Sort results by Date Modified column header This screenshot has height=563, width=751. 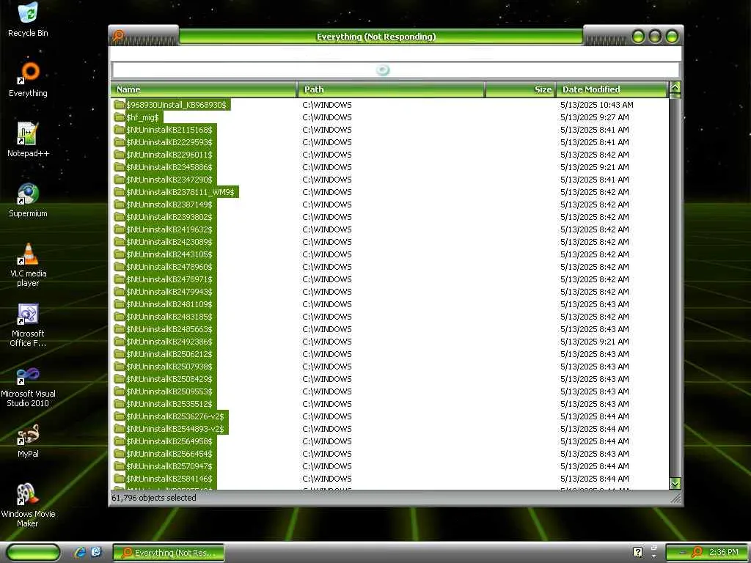[x=612, y=89]
